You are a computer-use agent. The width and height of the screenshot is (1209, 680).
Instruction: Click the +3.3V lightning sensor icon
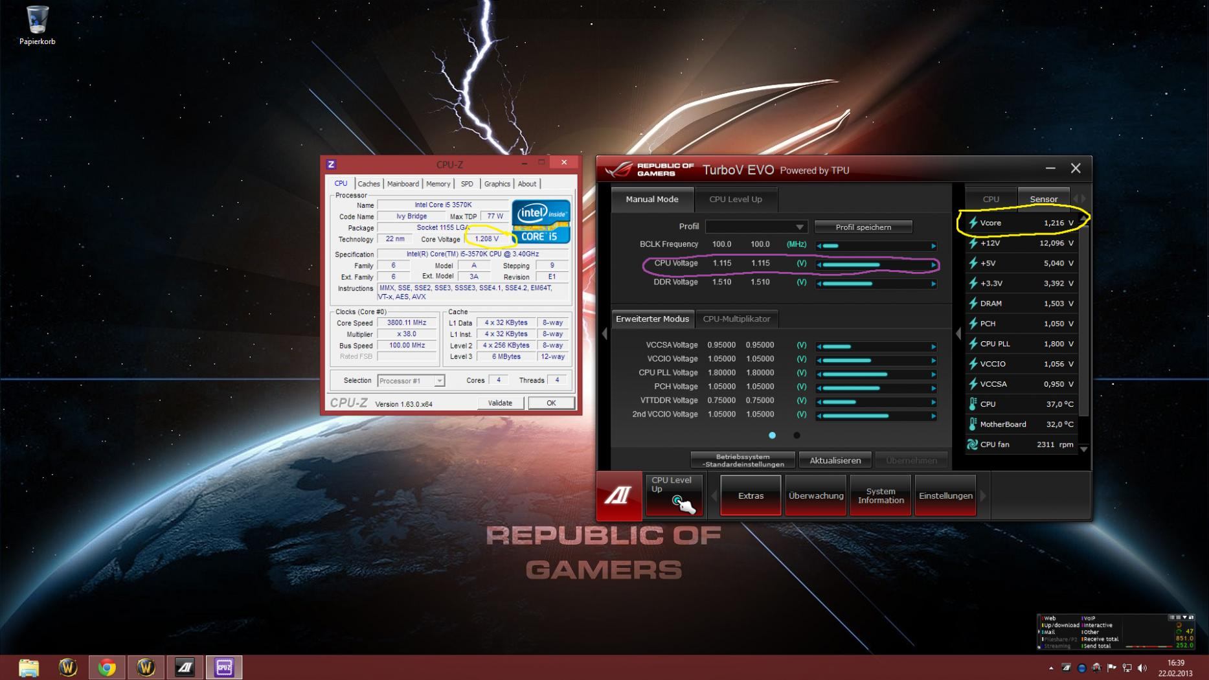point(973,283)
